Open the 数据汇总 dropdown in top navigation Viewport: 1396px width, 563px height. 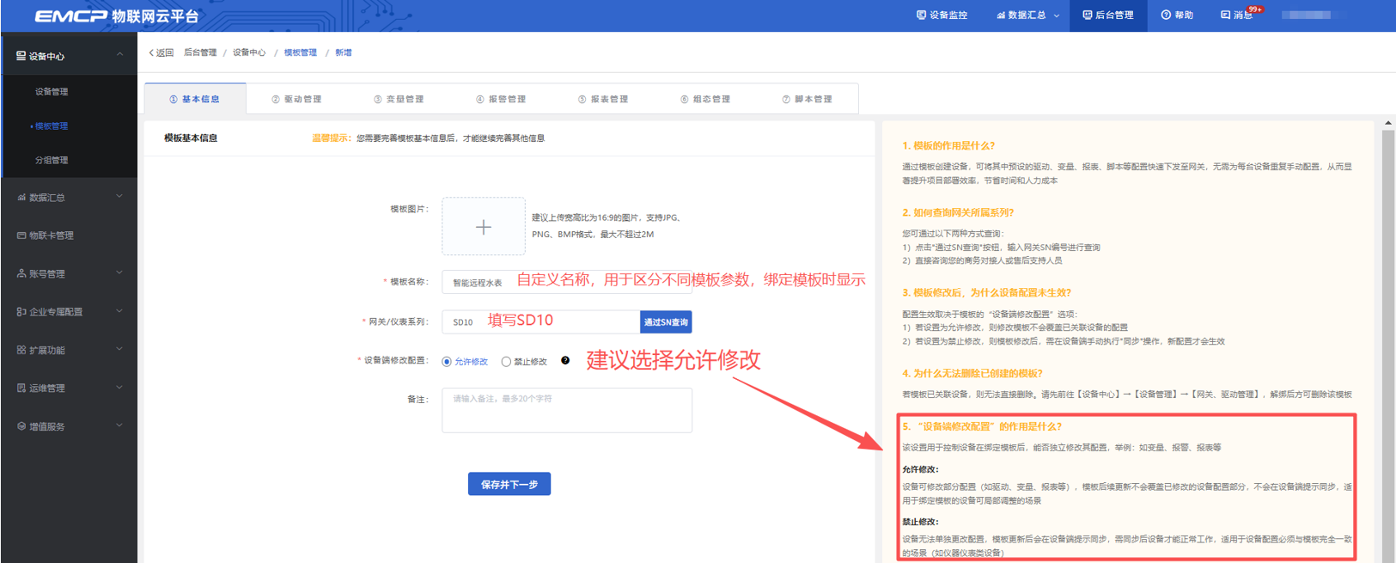click(1028, 15)
